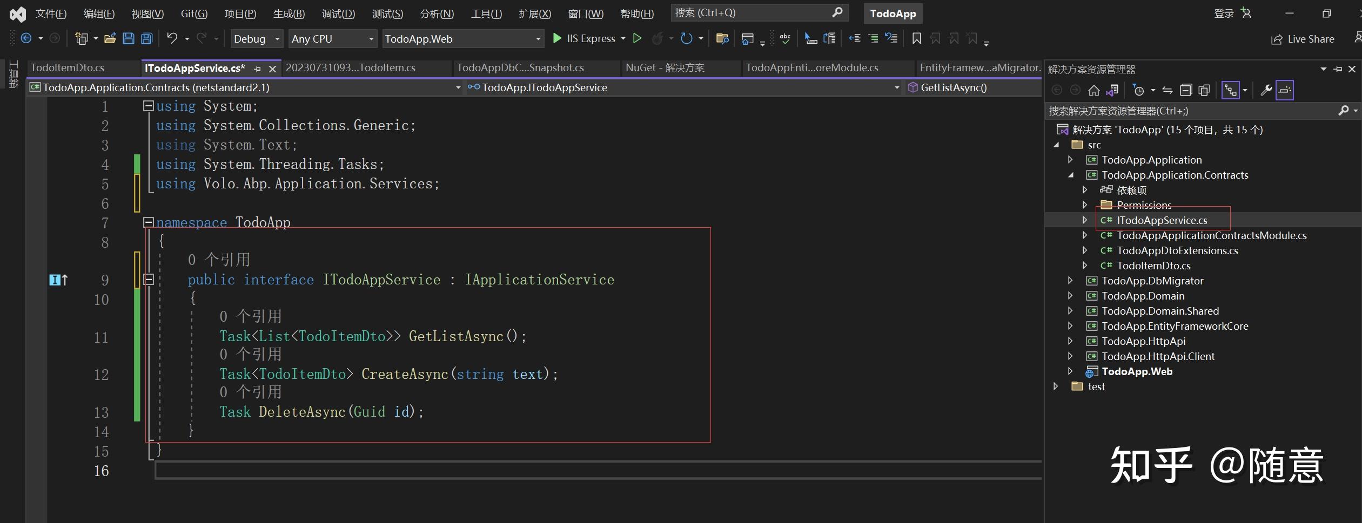Click Start Without Debugging outline play icon

[638, 38]
